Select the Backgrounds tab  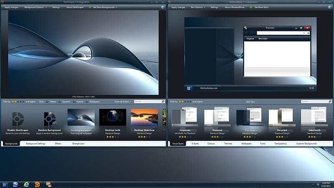point(11,144)
